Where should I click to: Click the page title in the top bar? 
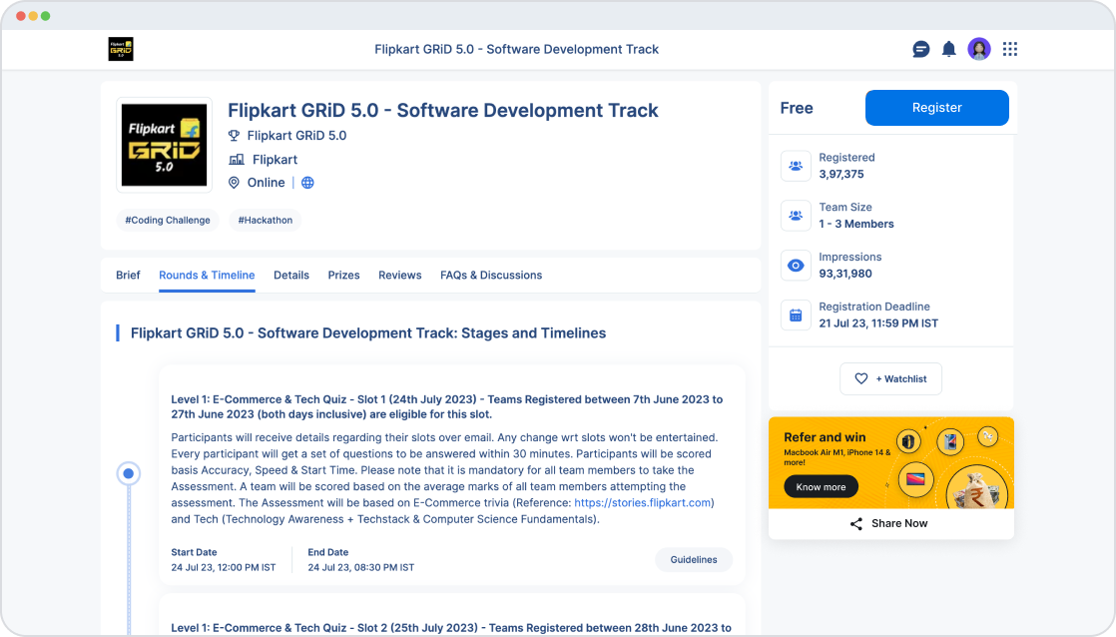pyautogui.click(x=517, y=49)
